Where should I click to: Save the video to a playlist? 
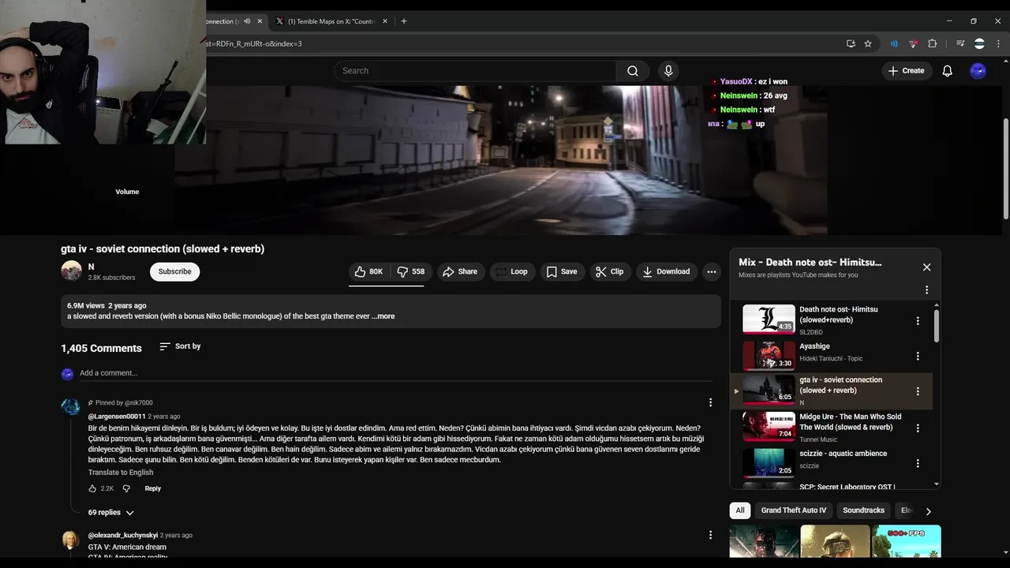point(561,271)
